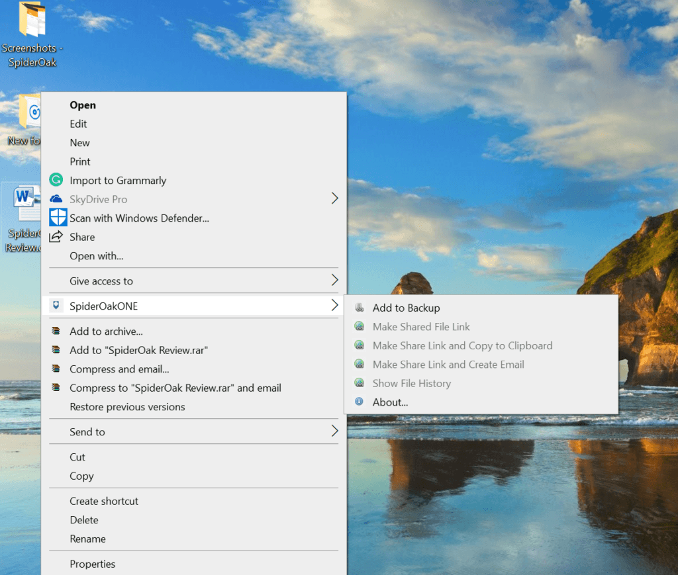Click the globe icon beside Make Share Link and Create Email
The image size is (678, 575).
[359, 364]
